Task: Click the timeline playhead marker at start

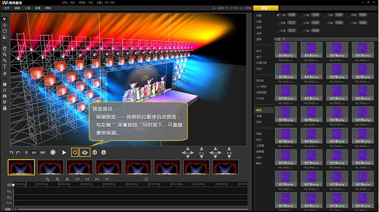Action: pyautogui.click(x=13, y=185)
